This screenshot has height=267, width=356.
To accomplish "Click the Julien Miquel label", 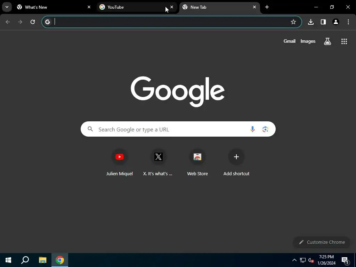I will point(120,174).
